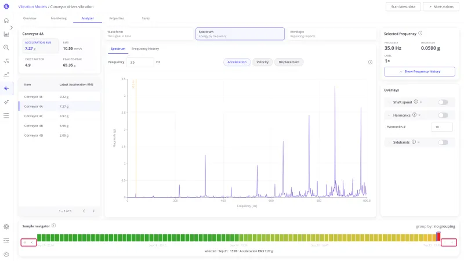This screenshot has width=464, height=261.
Task: Switch to the Tasks tab
Action: (146, 19)
